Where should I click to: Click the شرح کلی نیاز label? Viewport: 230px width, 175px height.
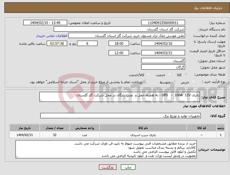tap(213, 97)
